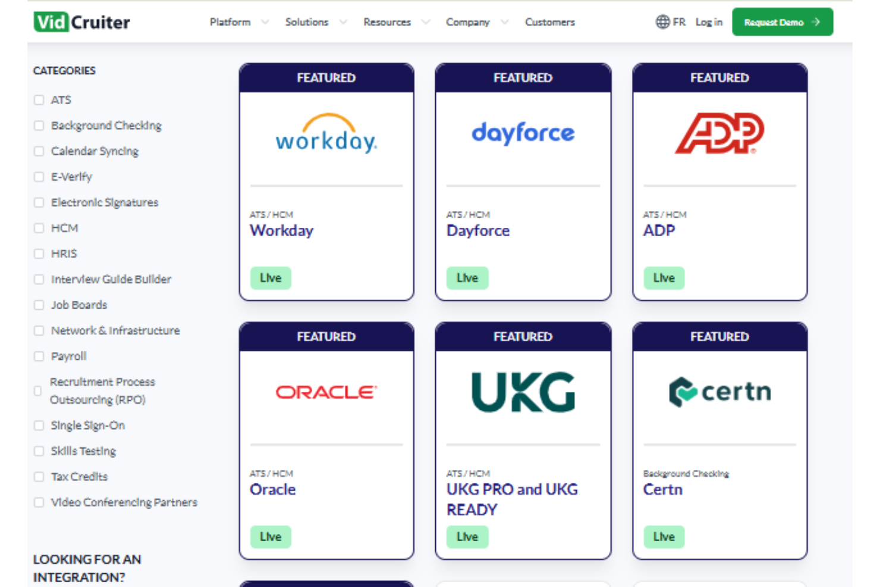Open the ADP integration title
The height and width of the screenshot is (587, 880).
point(659,231)
